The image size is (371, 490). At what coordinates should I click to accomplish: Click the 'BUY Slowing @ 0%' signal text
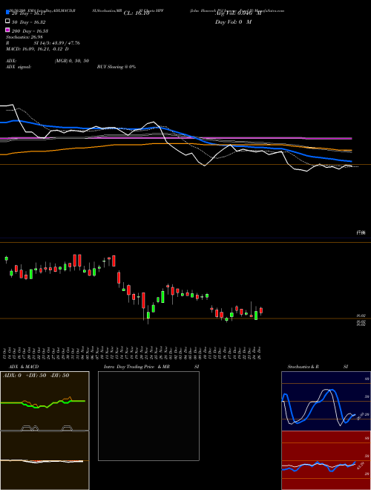(x=116, y=67)
